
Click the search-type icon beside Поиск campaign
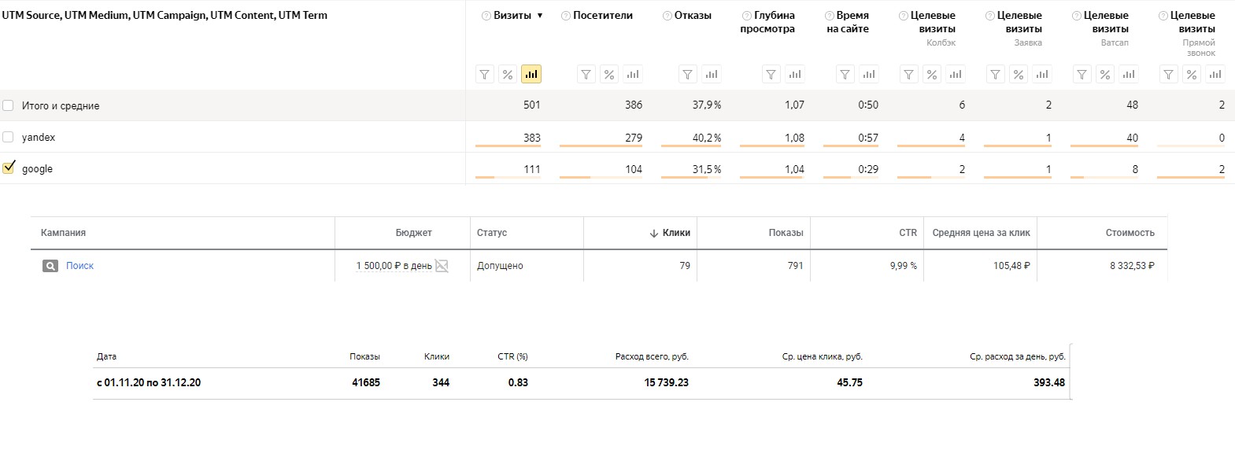pos(50,266)
